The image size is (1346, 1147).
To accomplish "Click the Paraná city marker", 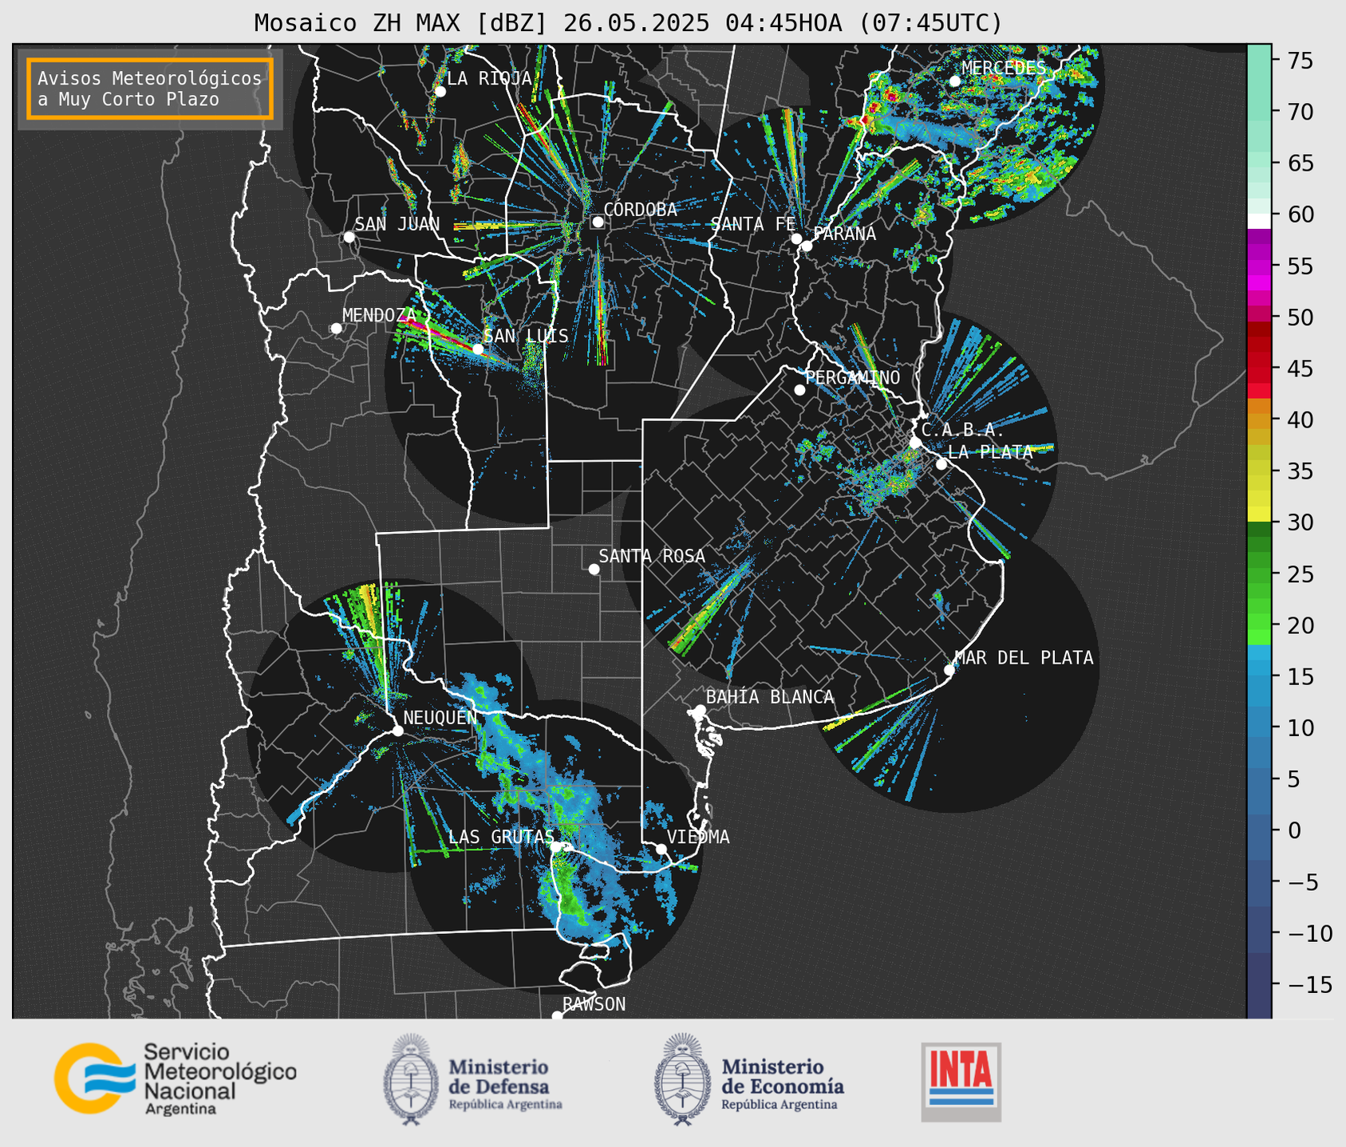I will pos(807,246).
